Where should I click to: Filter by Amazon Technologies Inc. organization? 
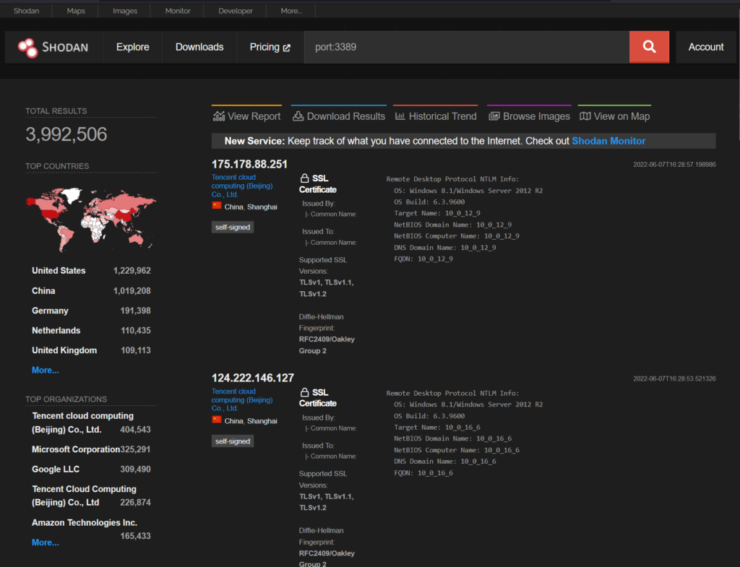click(85, 523)
